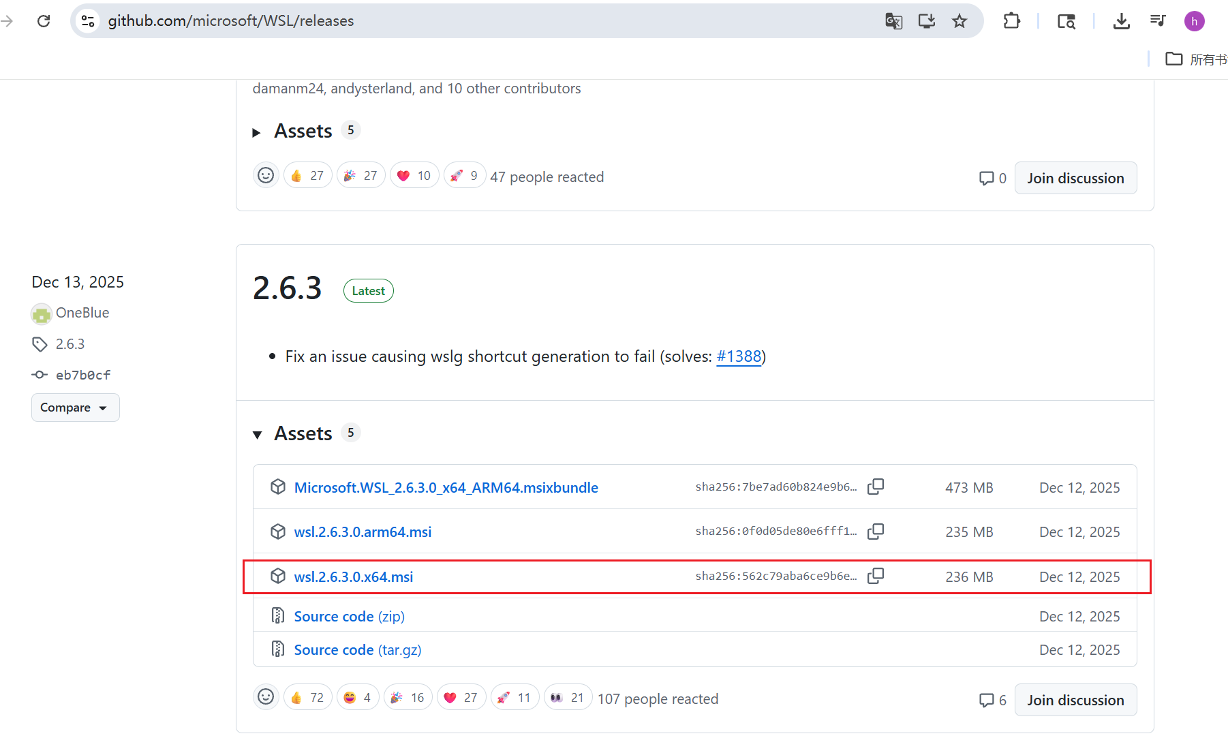Open the tab search screenshot icon
The width and height of the screenshot is (1228, 738).
click(1066, 21)
